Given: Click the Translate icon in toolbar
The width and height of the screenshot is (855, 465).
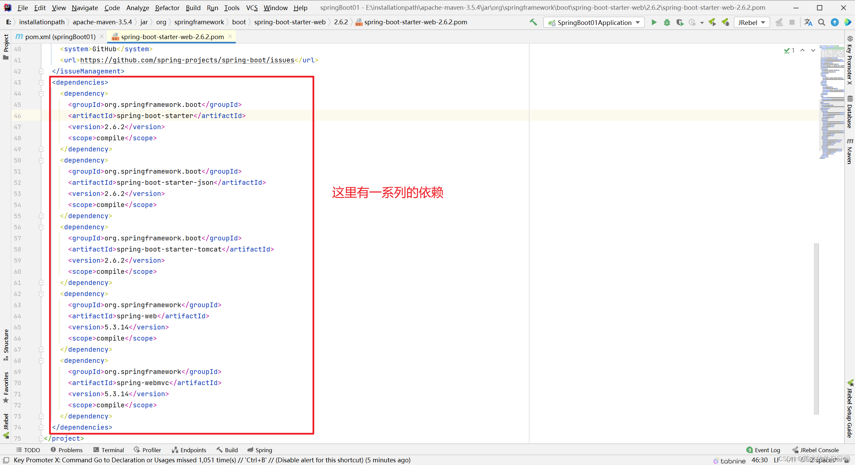Looking at the screenshot, I should pyautogui.click(x=808, y=23).
